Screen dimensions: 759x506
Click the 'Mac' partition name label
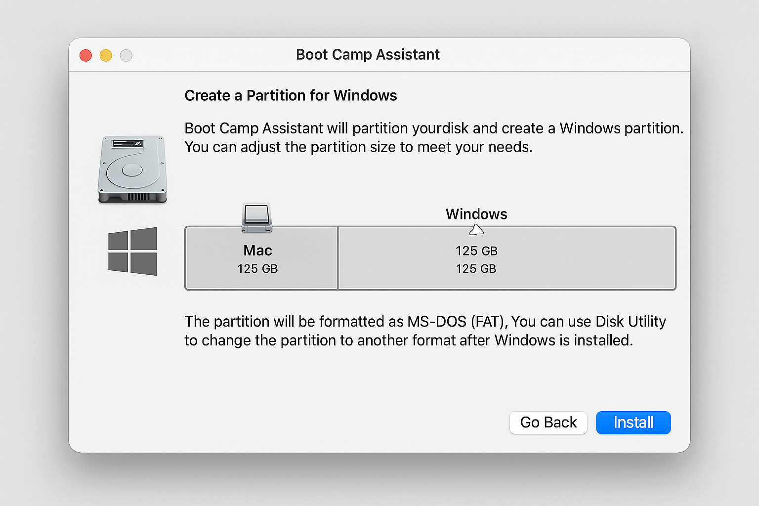coord(257,251)
